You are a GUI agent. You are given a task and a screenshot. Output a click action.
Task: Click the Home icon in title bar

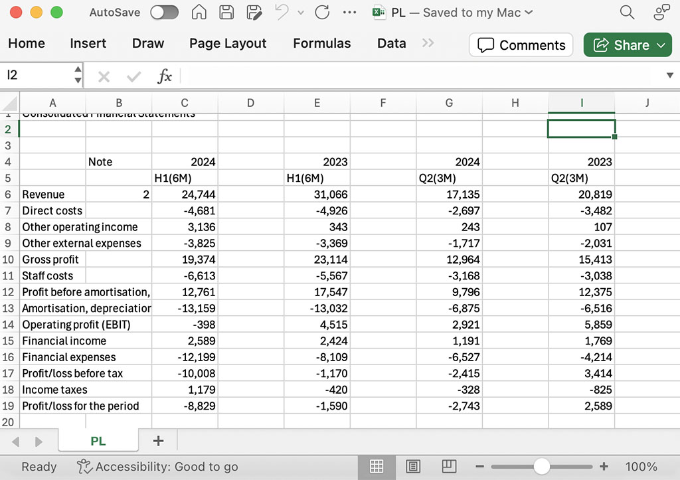click(198, 13)
